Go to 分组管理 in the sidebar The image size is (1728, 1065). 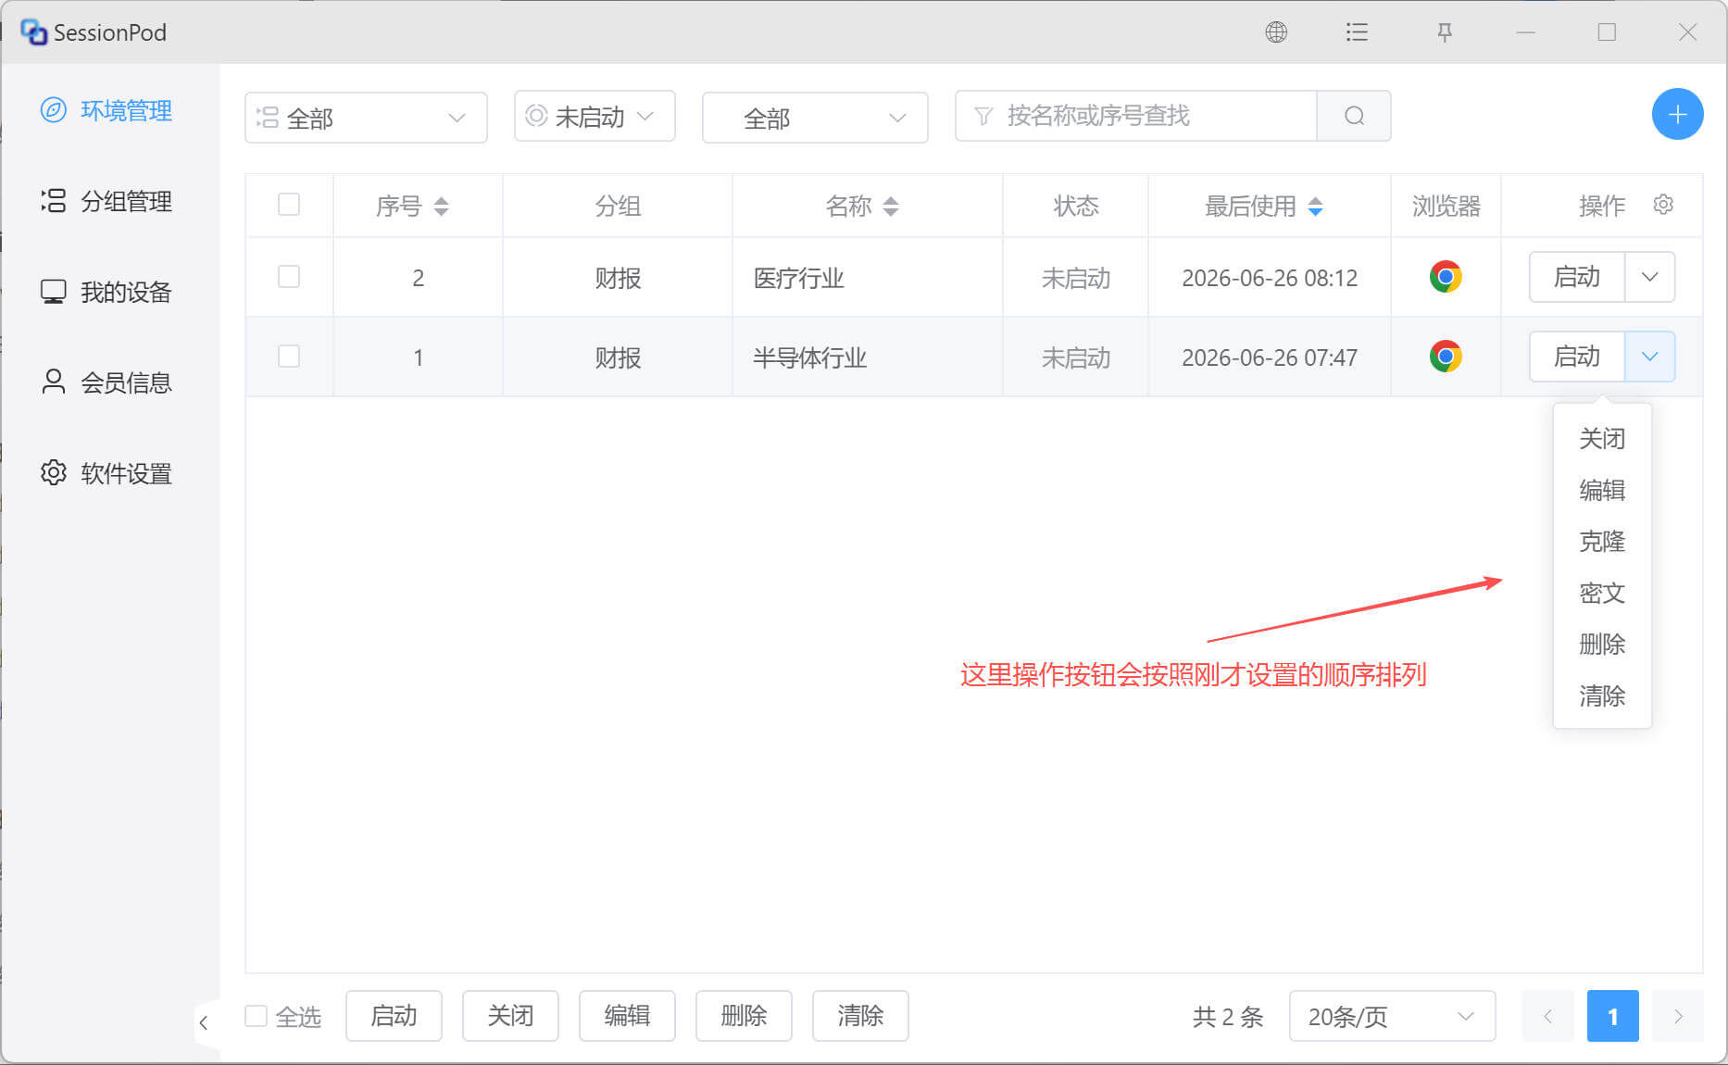pyautogui.click(x=106, y=201)
